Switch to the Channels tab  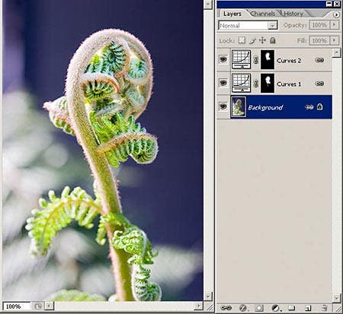263,14
